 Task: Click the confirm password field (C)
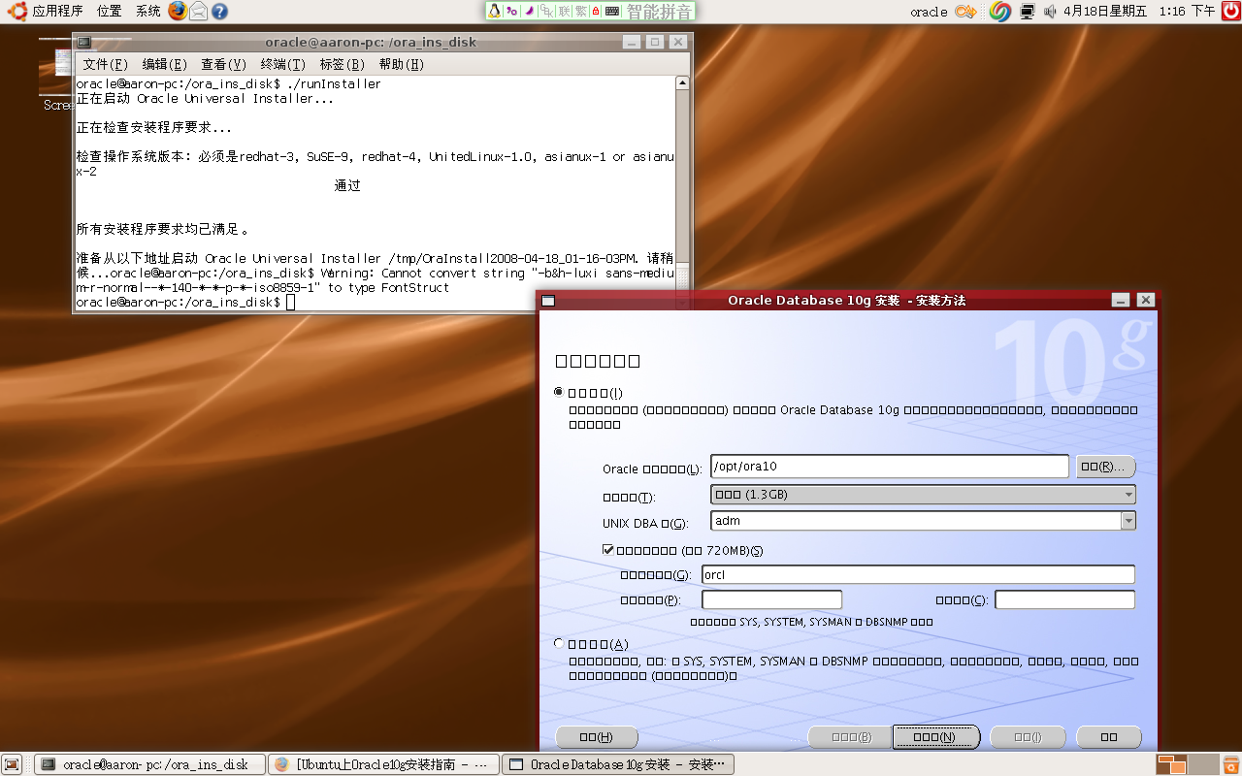coord(1065,599)
